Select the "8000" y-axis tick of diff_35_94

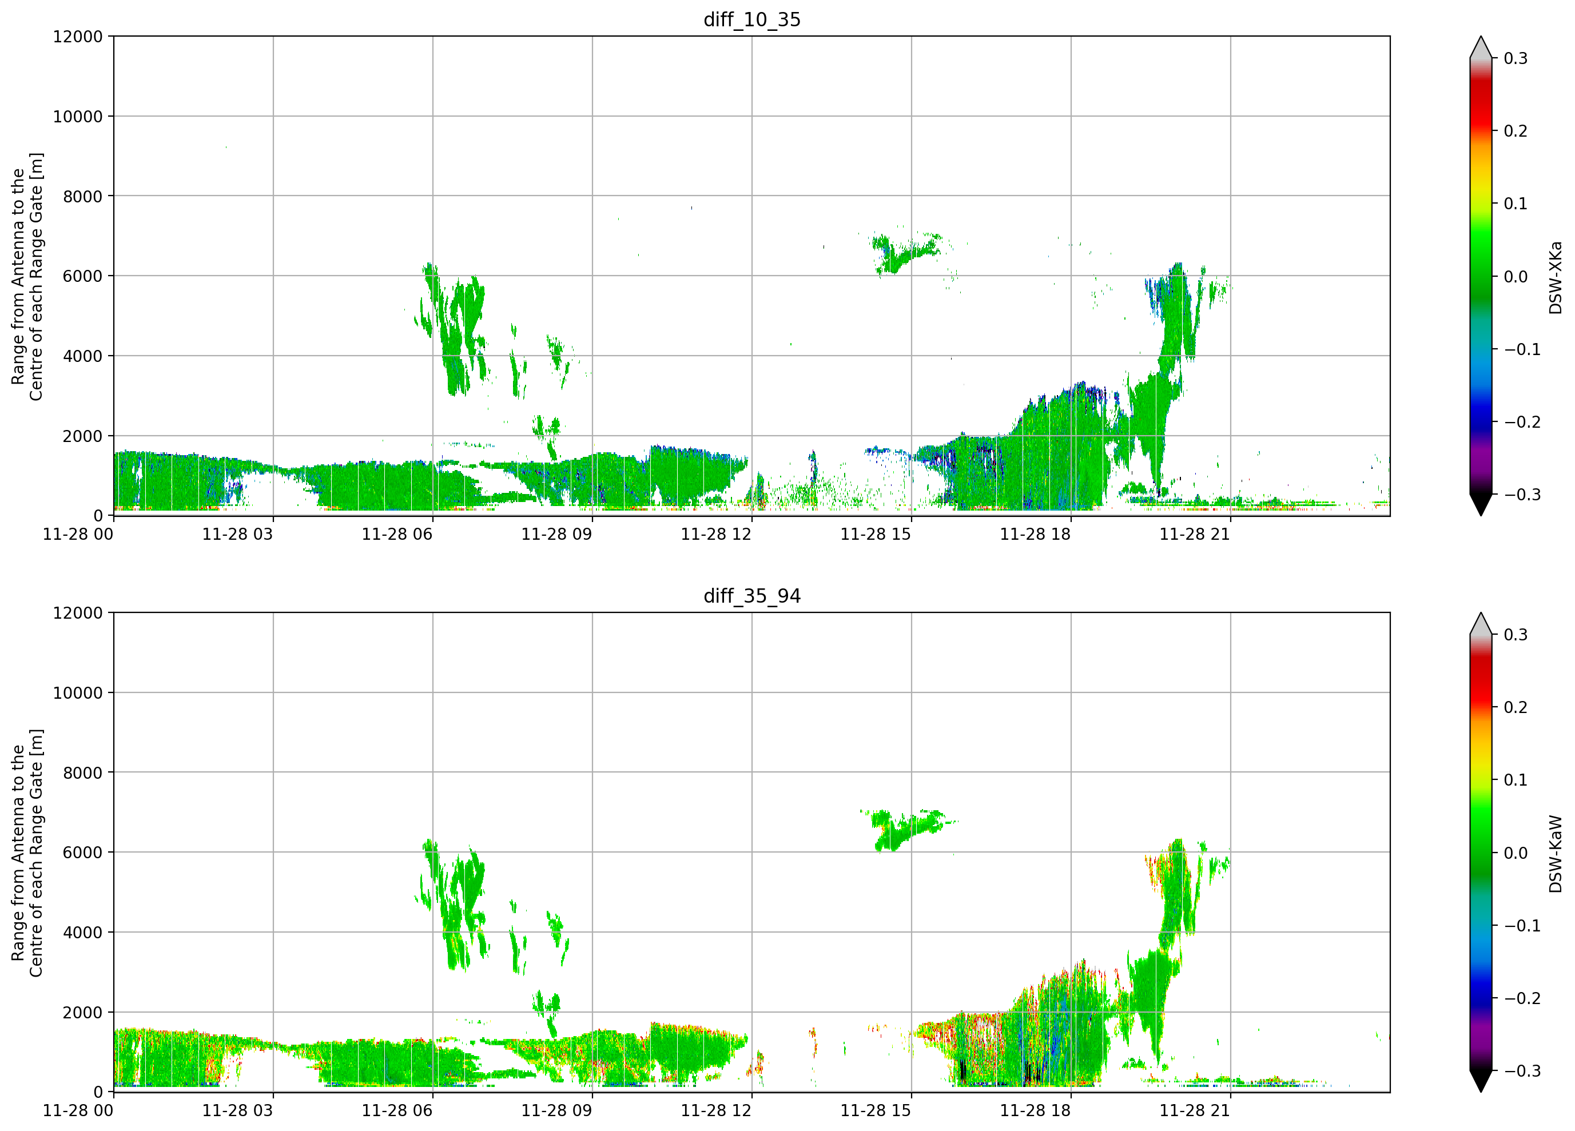click(82, 772)
